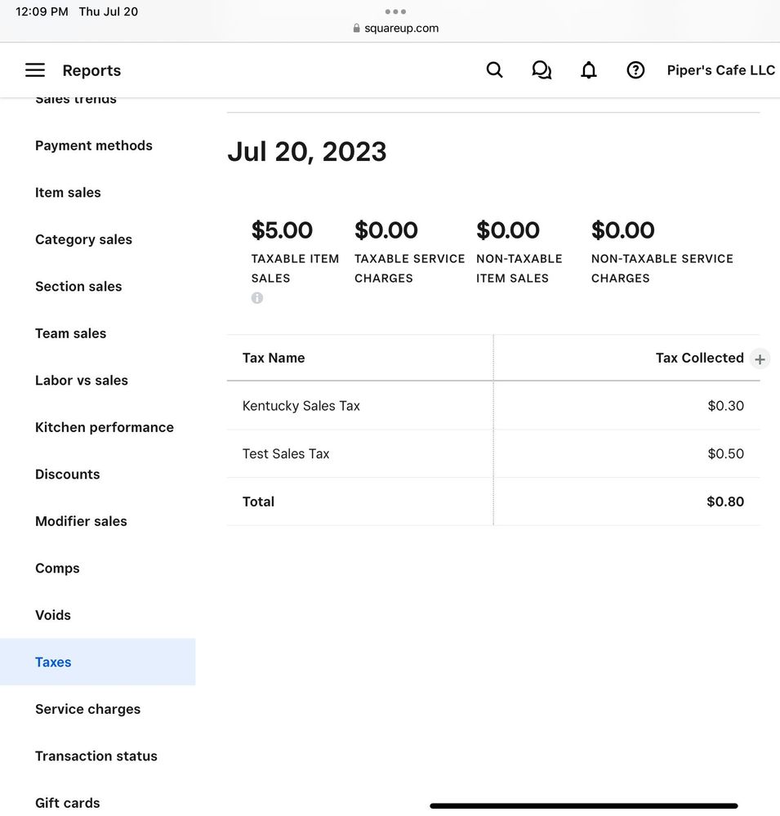Open the hamburger navigation menu
The image size is (780, 816).
coord(35,70)
